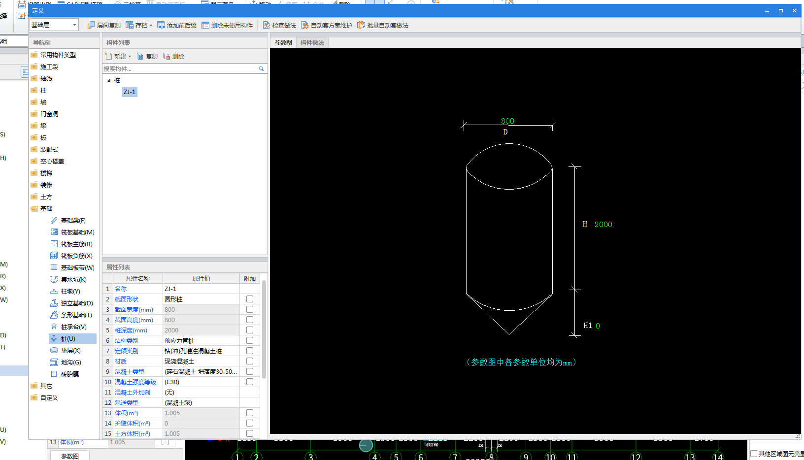Image resolution: width=804 pixels, height=460 pixels.
Task: Toggle 附加 checkbox for 桩深度(mm)
Action: [x=250, y=330]
